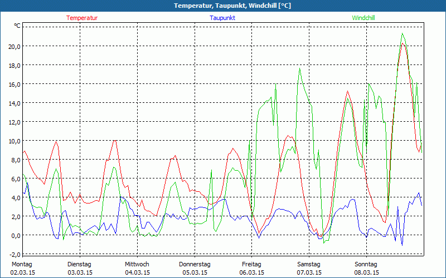
Task: Click the 0,0 y-axis value
Action: (16, 235)
